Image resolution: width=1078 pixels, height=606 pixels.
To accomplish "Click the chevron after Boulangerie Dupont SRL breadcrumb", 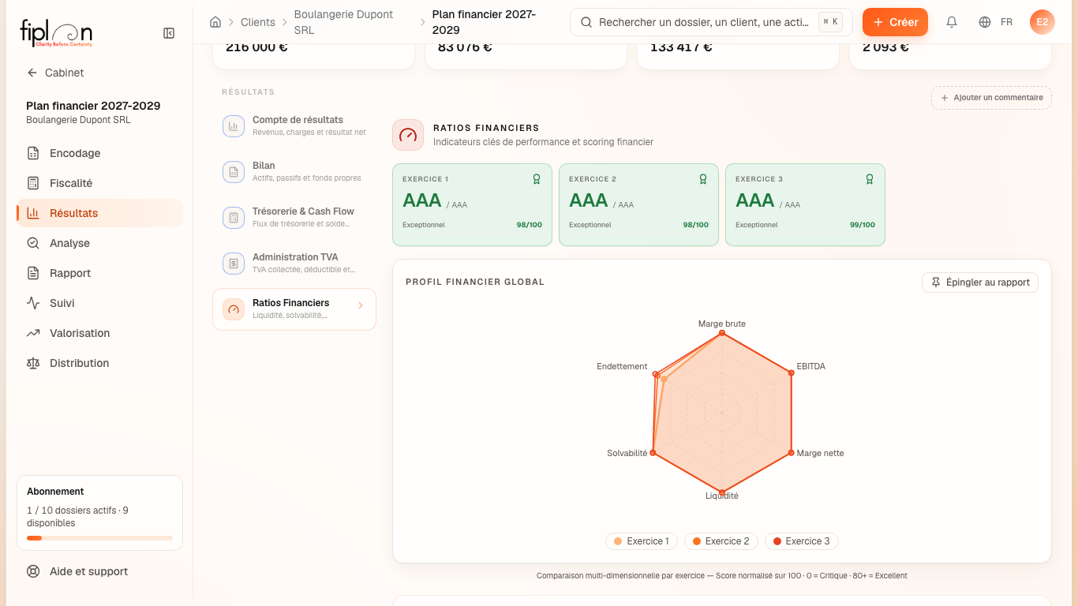I will pyautogui.click(x=423, y=22).
